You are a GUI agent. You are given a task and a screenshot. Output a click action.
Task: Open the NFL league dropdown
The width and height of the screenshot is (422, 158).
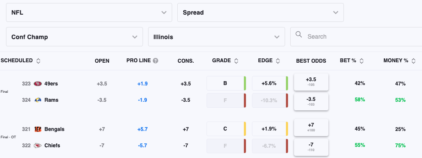(x=89, y=12)
